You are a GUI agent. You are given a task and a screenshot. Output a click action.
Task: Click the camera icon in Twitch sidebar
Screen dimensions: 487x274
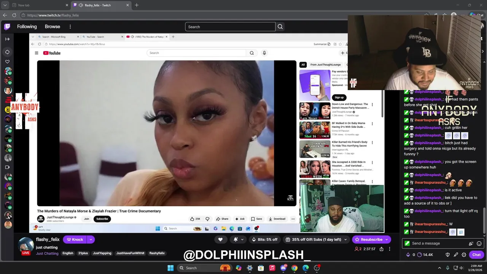[x=7, y=167]
